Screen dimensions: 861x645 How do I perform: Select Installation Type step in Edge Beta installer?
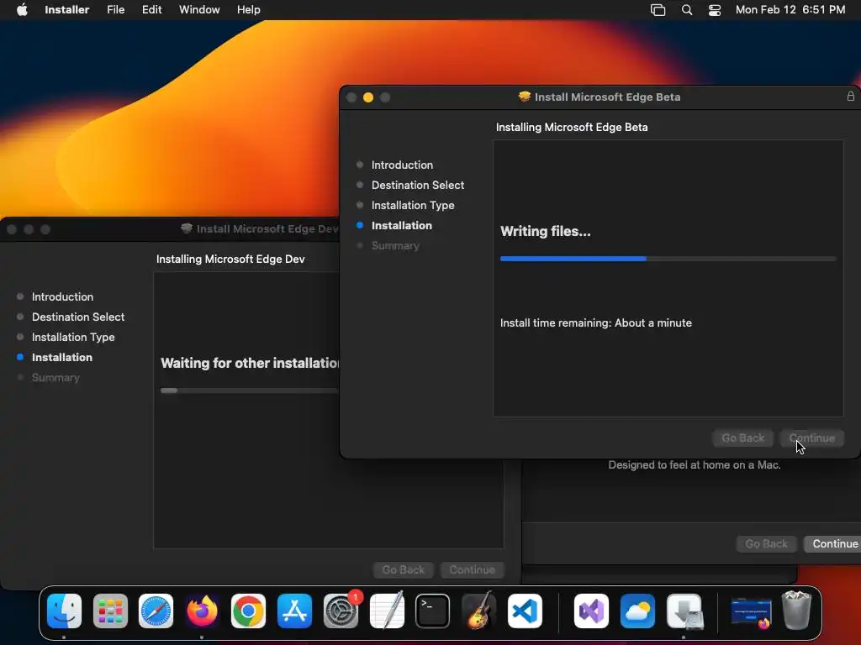click(413, 205)
